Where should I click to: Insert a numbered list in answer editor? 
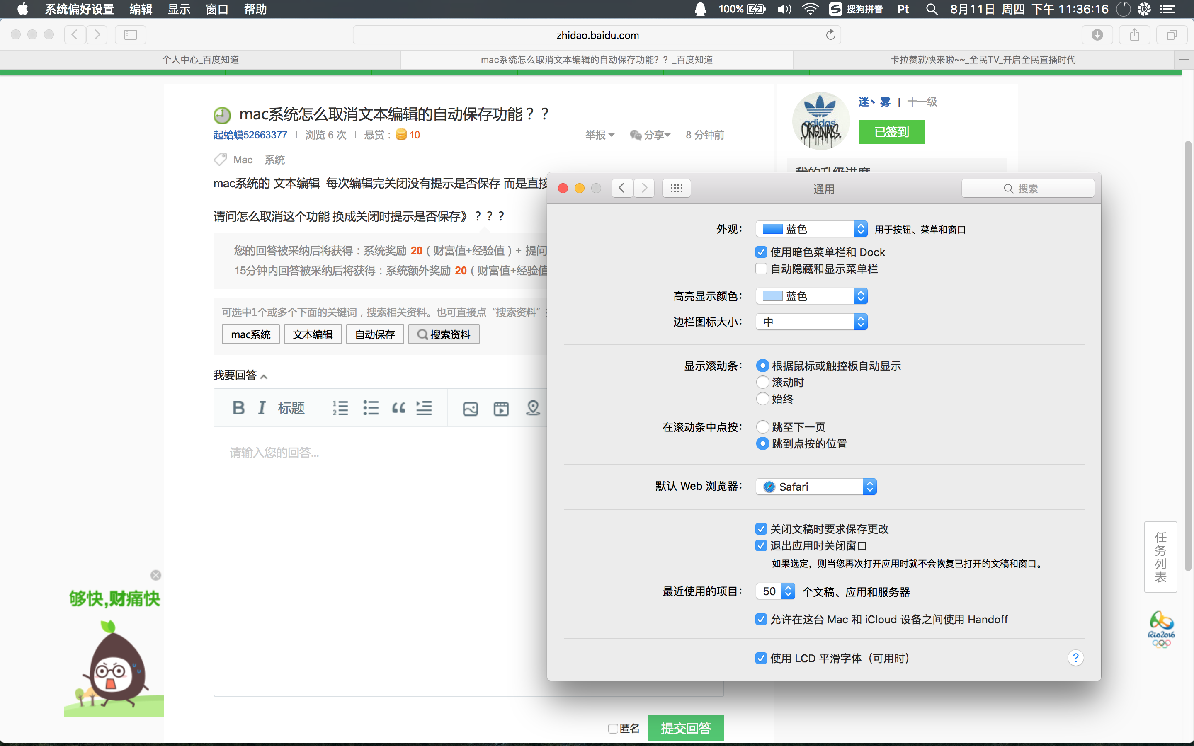tap(340, 408)
